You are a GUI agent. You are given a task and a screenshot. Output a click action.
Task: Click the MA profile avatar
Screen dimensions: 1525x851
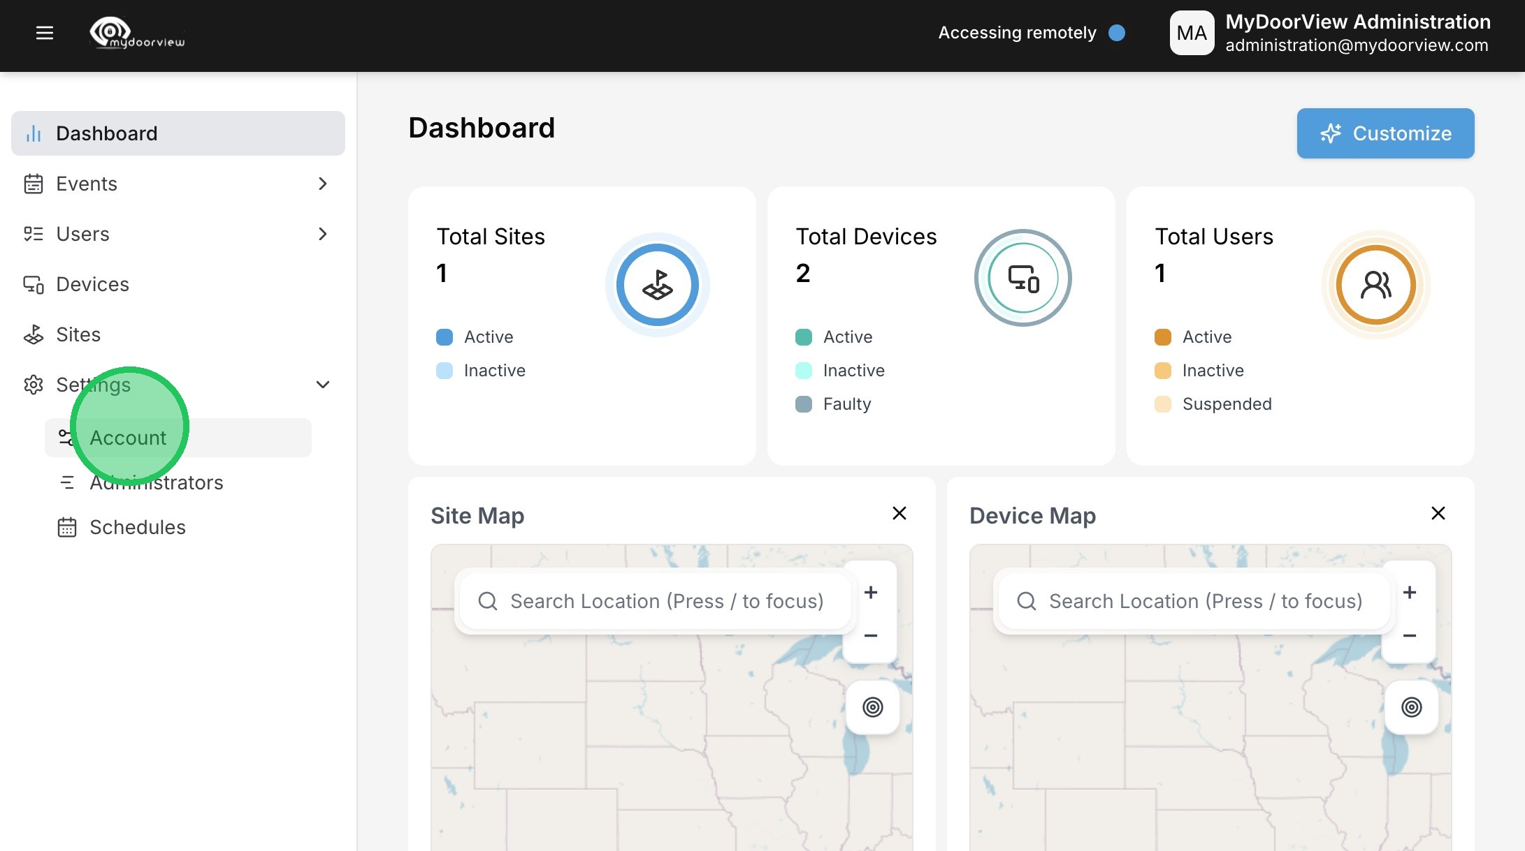[1192, 33]
